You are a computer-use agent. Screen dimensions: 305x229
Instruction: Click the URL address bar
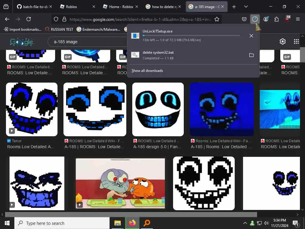[x=141, y=19]
